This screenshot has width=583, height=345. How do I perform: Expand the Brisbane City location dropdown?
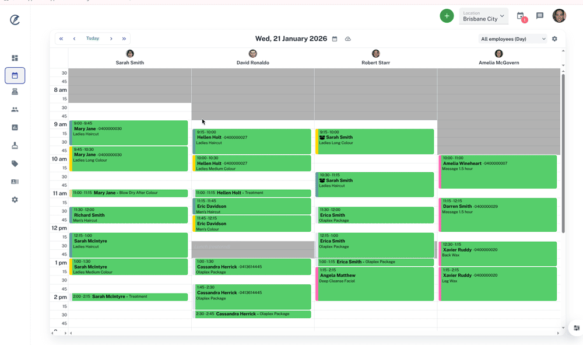coord(483,16)
